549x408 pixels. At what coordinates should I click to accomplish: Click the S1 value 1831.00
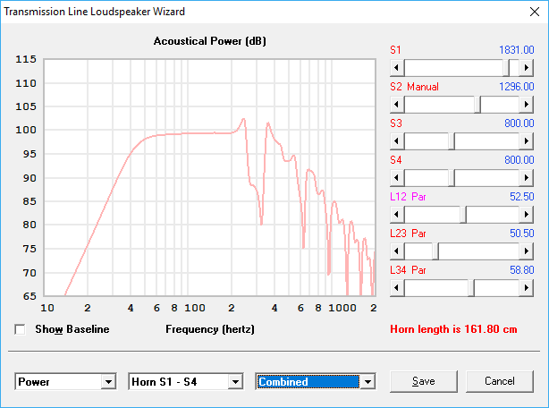(517, 50)
